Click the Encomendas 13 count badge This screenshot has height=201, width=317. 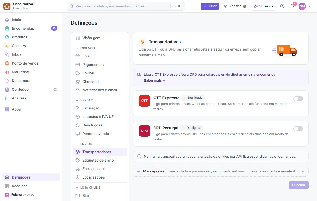[54, 28]
